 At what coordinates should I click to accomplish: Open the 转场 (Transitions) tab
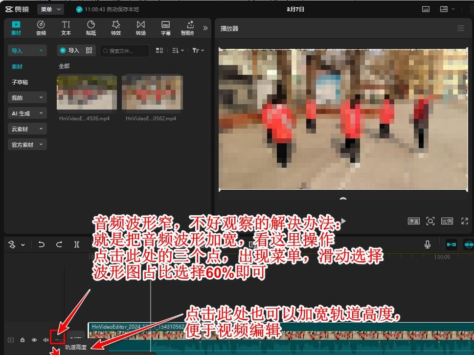141,28
